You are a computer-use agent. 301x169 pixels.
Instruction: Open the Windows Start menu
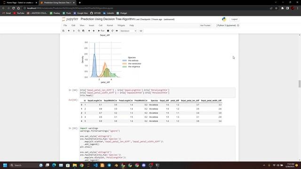(5, 165)
